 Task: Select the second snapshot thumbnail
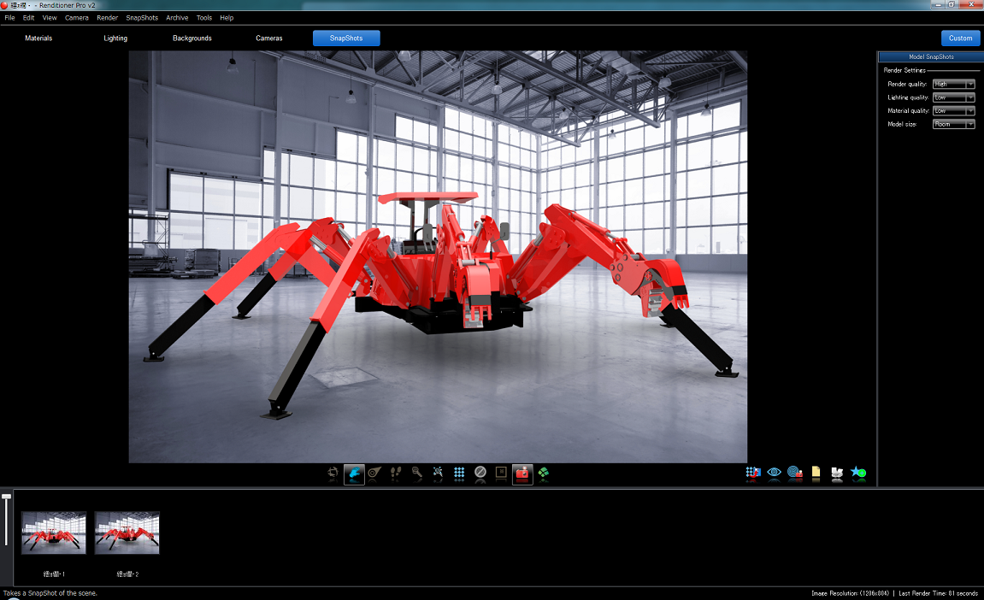(x=127, y=532)
